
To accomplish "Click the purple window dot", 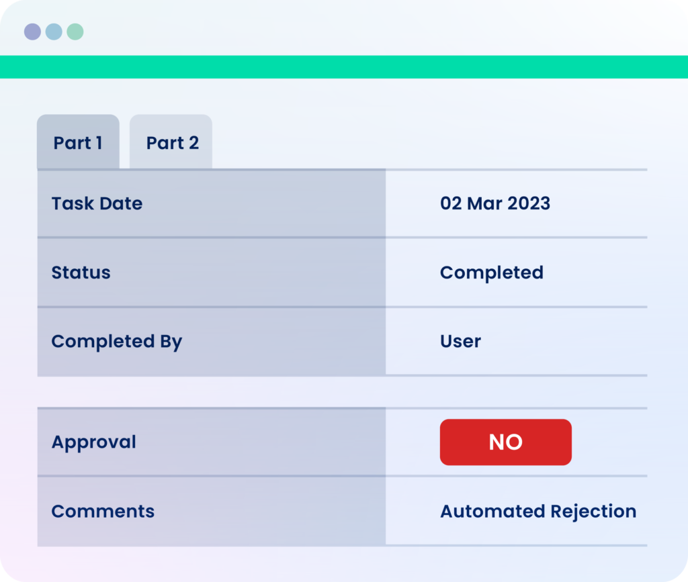I will point(32,32).
